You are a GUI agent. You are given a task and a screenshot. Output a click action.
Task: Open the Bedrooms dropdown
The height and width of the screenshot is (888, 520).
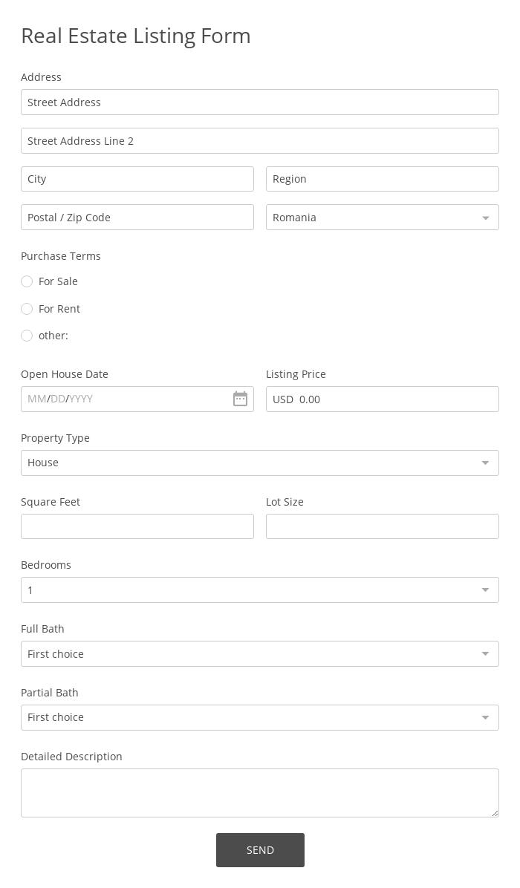point(259,590)
